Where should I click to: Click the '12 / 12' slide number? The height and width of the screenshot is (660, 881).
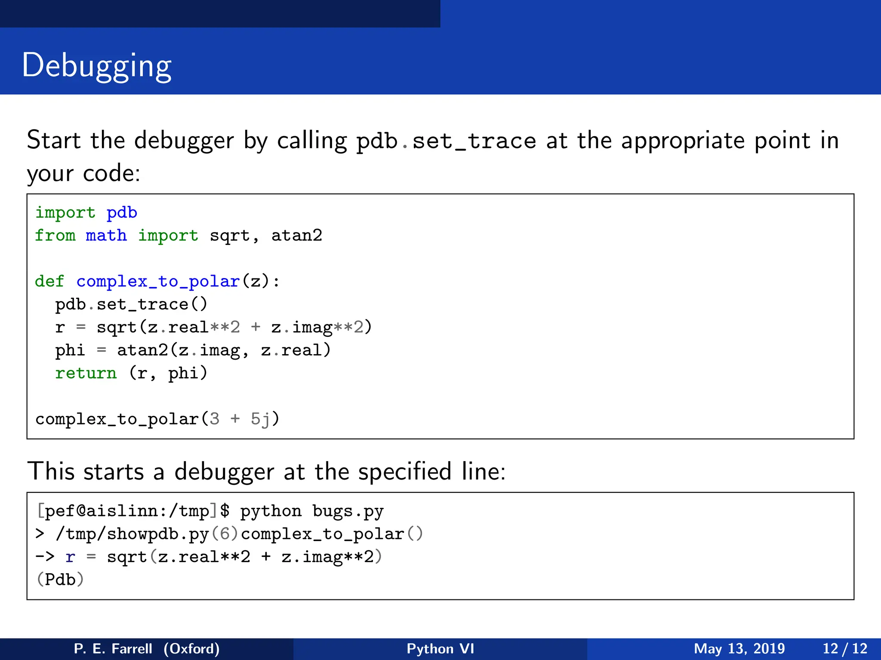click(x=845, y=648)
